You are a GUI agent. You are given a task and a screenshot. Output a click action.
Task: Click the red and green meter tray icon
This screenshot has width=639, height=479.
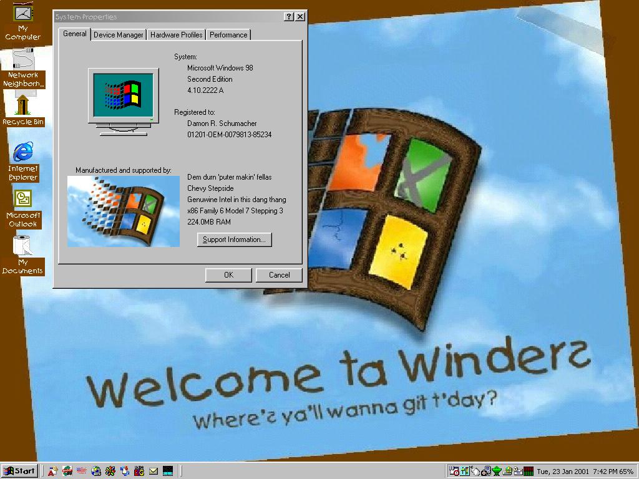529,471
